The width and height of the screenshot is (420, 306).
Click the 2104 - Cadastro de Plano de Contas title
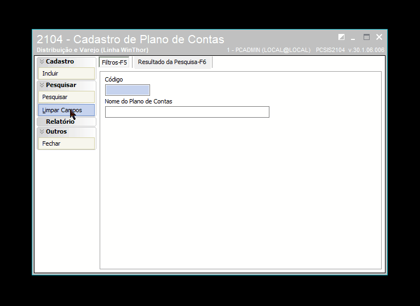click(x=130, y=39)
